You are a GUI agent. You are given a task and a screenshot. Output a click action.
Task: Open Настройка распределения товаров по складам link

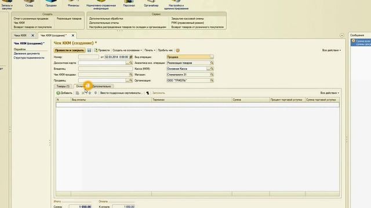pyautogui.click(x=128, y=27)
